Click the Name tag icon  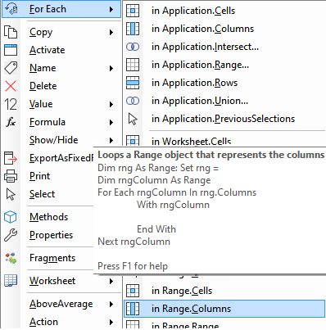click(11, 68)
